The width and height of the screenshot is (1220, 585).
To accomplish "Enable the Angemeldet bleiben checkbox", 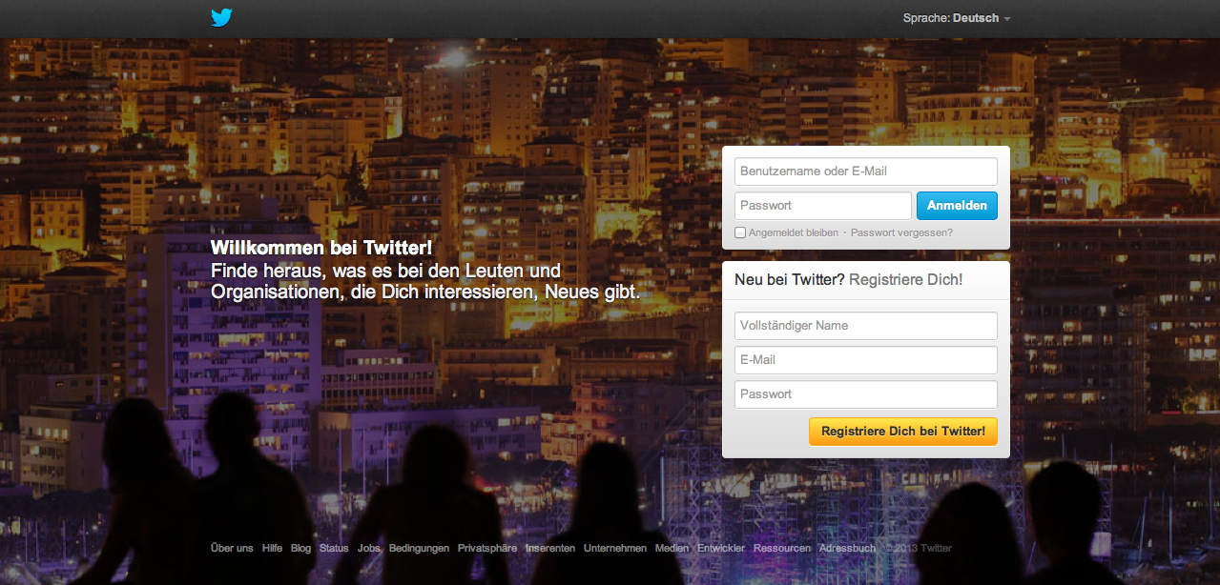I will point(740,232).
